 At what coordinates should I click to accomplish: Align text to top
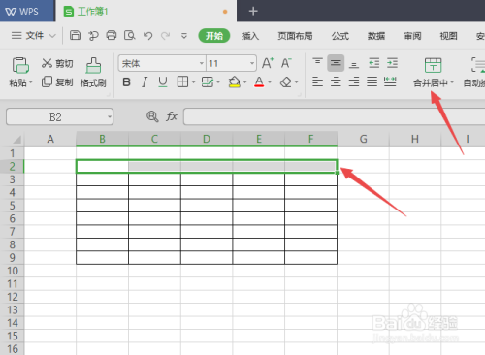coord(317,63)
